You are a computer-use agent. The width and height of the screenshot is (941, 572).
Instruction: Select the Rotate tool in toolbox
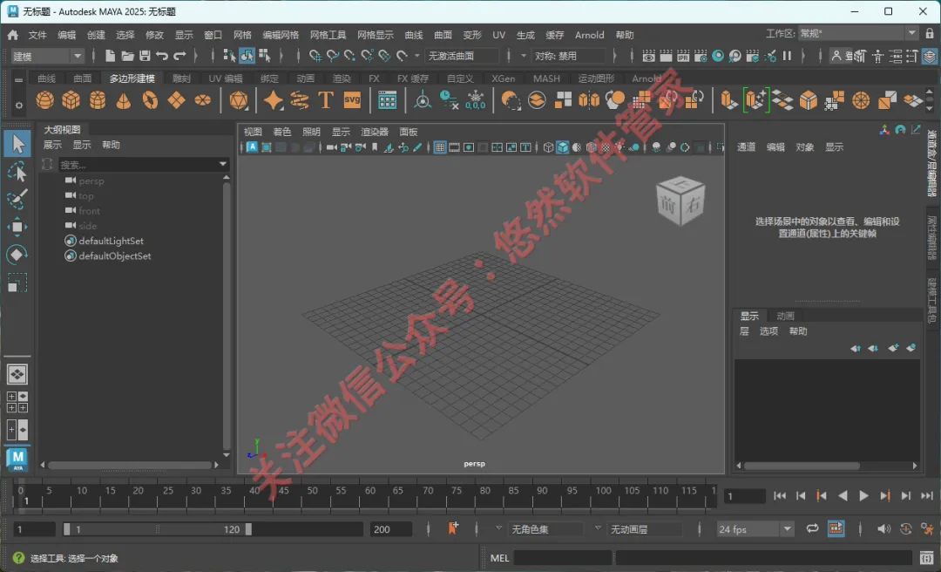(x=17, y=255)
